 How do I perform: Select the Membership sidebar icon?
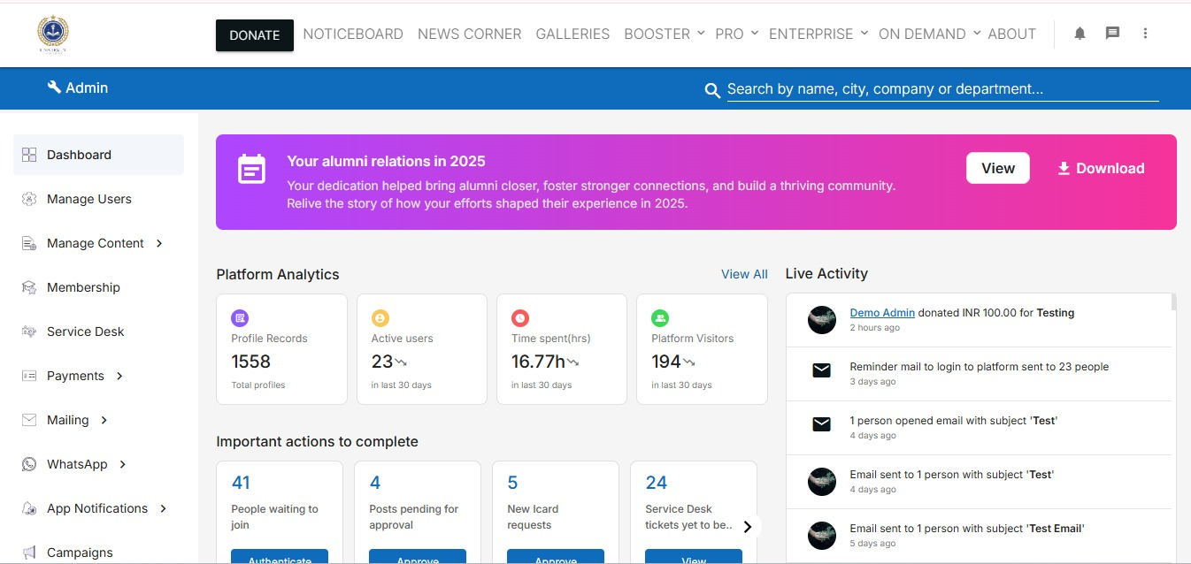pyautogui.click(x=29, y=287)
